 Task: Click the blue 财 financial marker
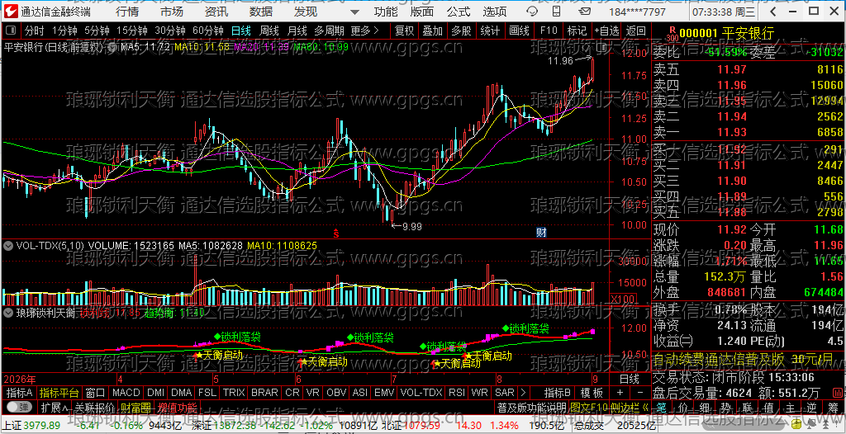pyautogui.click(x=542, y=233)
